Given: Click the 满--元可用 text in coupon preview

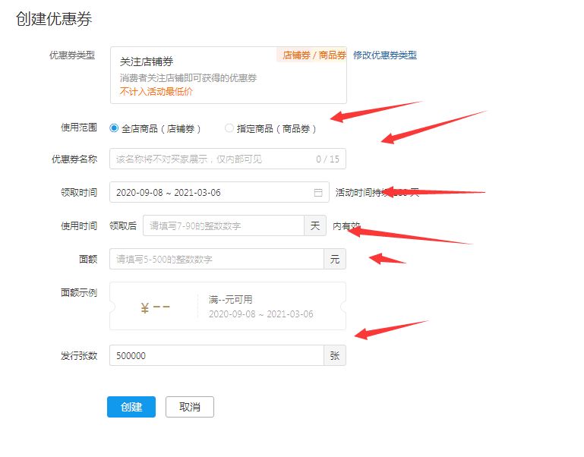Looking at the screenshot, I should 231,300.
